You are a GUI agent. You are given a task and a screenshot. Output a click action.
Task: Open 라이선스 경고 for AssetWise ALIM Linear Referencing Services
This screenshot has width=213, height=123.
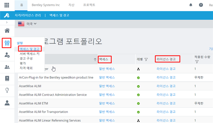point(166,120)
